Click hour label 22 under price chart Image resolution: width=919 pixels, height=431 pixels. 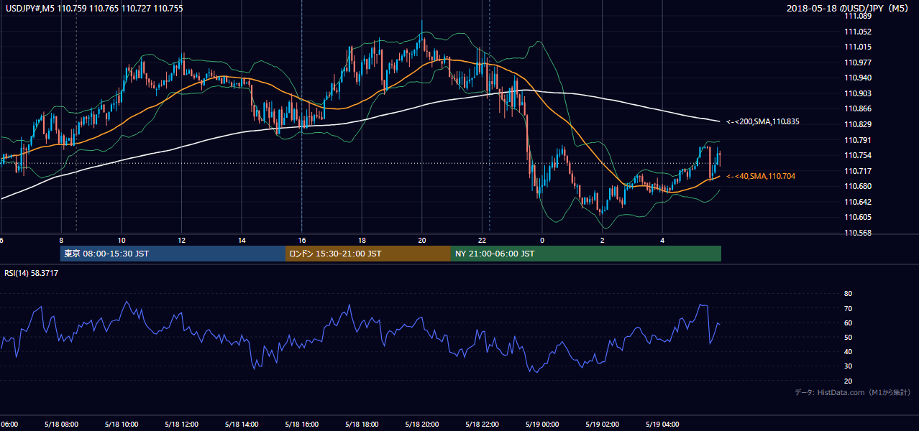(483, 241)
